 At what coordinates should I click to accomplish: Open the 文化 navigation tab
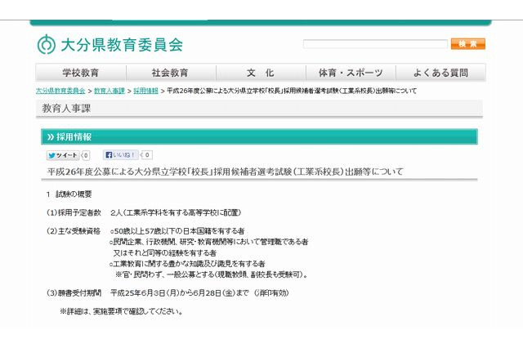pos(261,73)
